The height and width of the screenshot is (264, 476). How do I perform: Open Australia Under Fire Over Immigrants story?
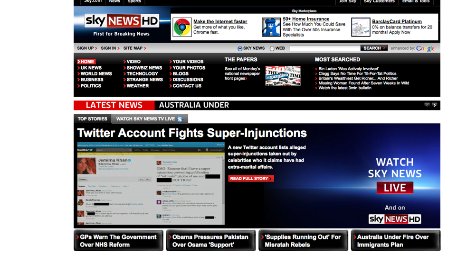click(x=396, y=241)
